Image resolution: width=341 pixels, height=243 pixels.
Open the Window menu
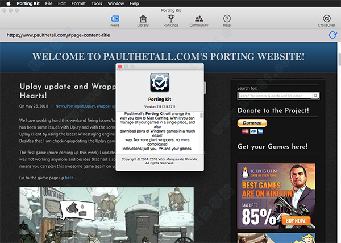116,3
